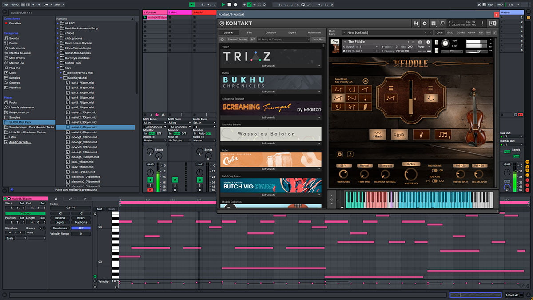Screen dimensions: 533x300
Task: Toggle track 1 activator button
Action: pos(150,180)
